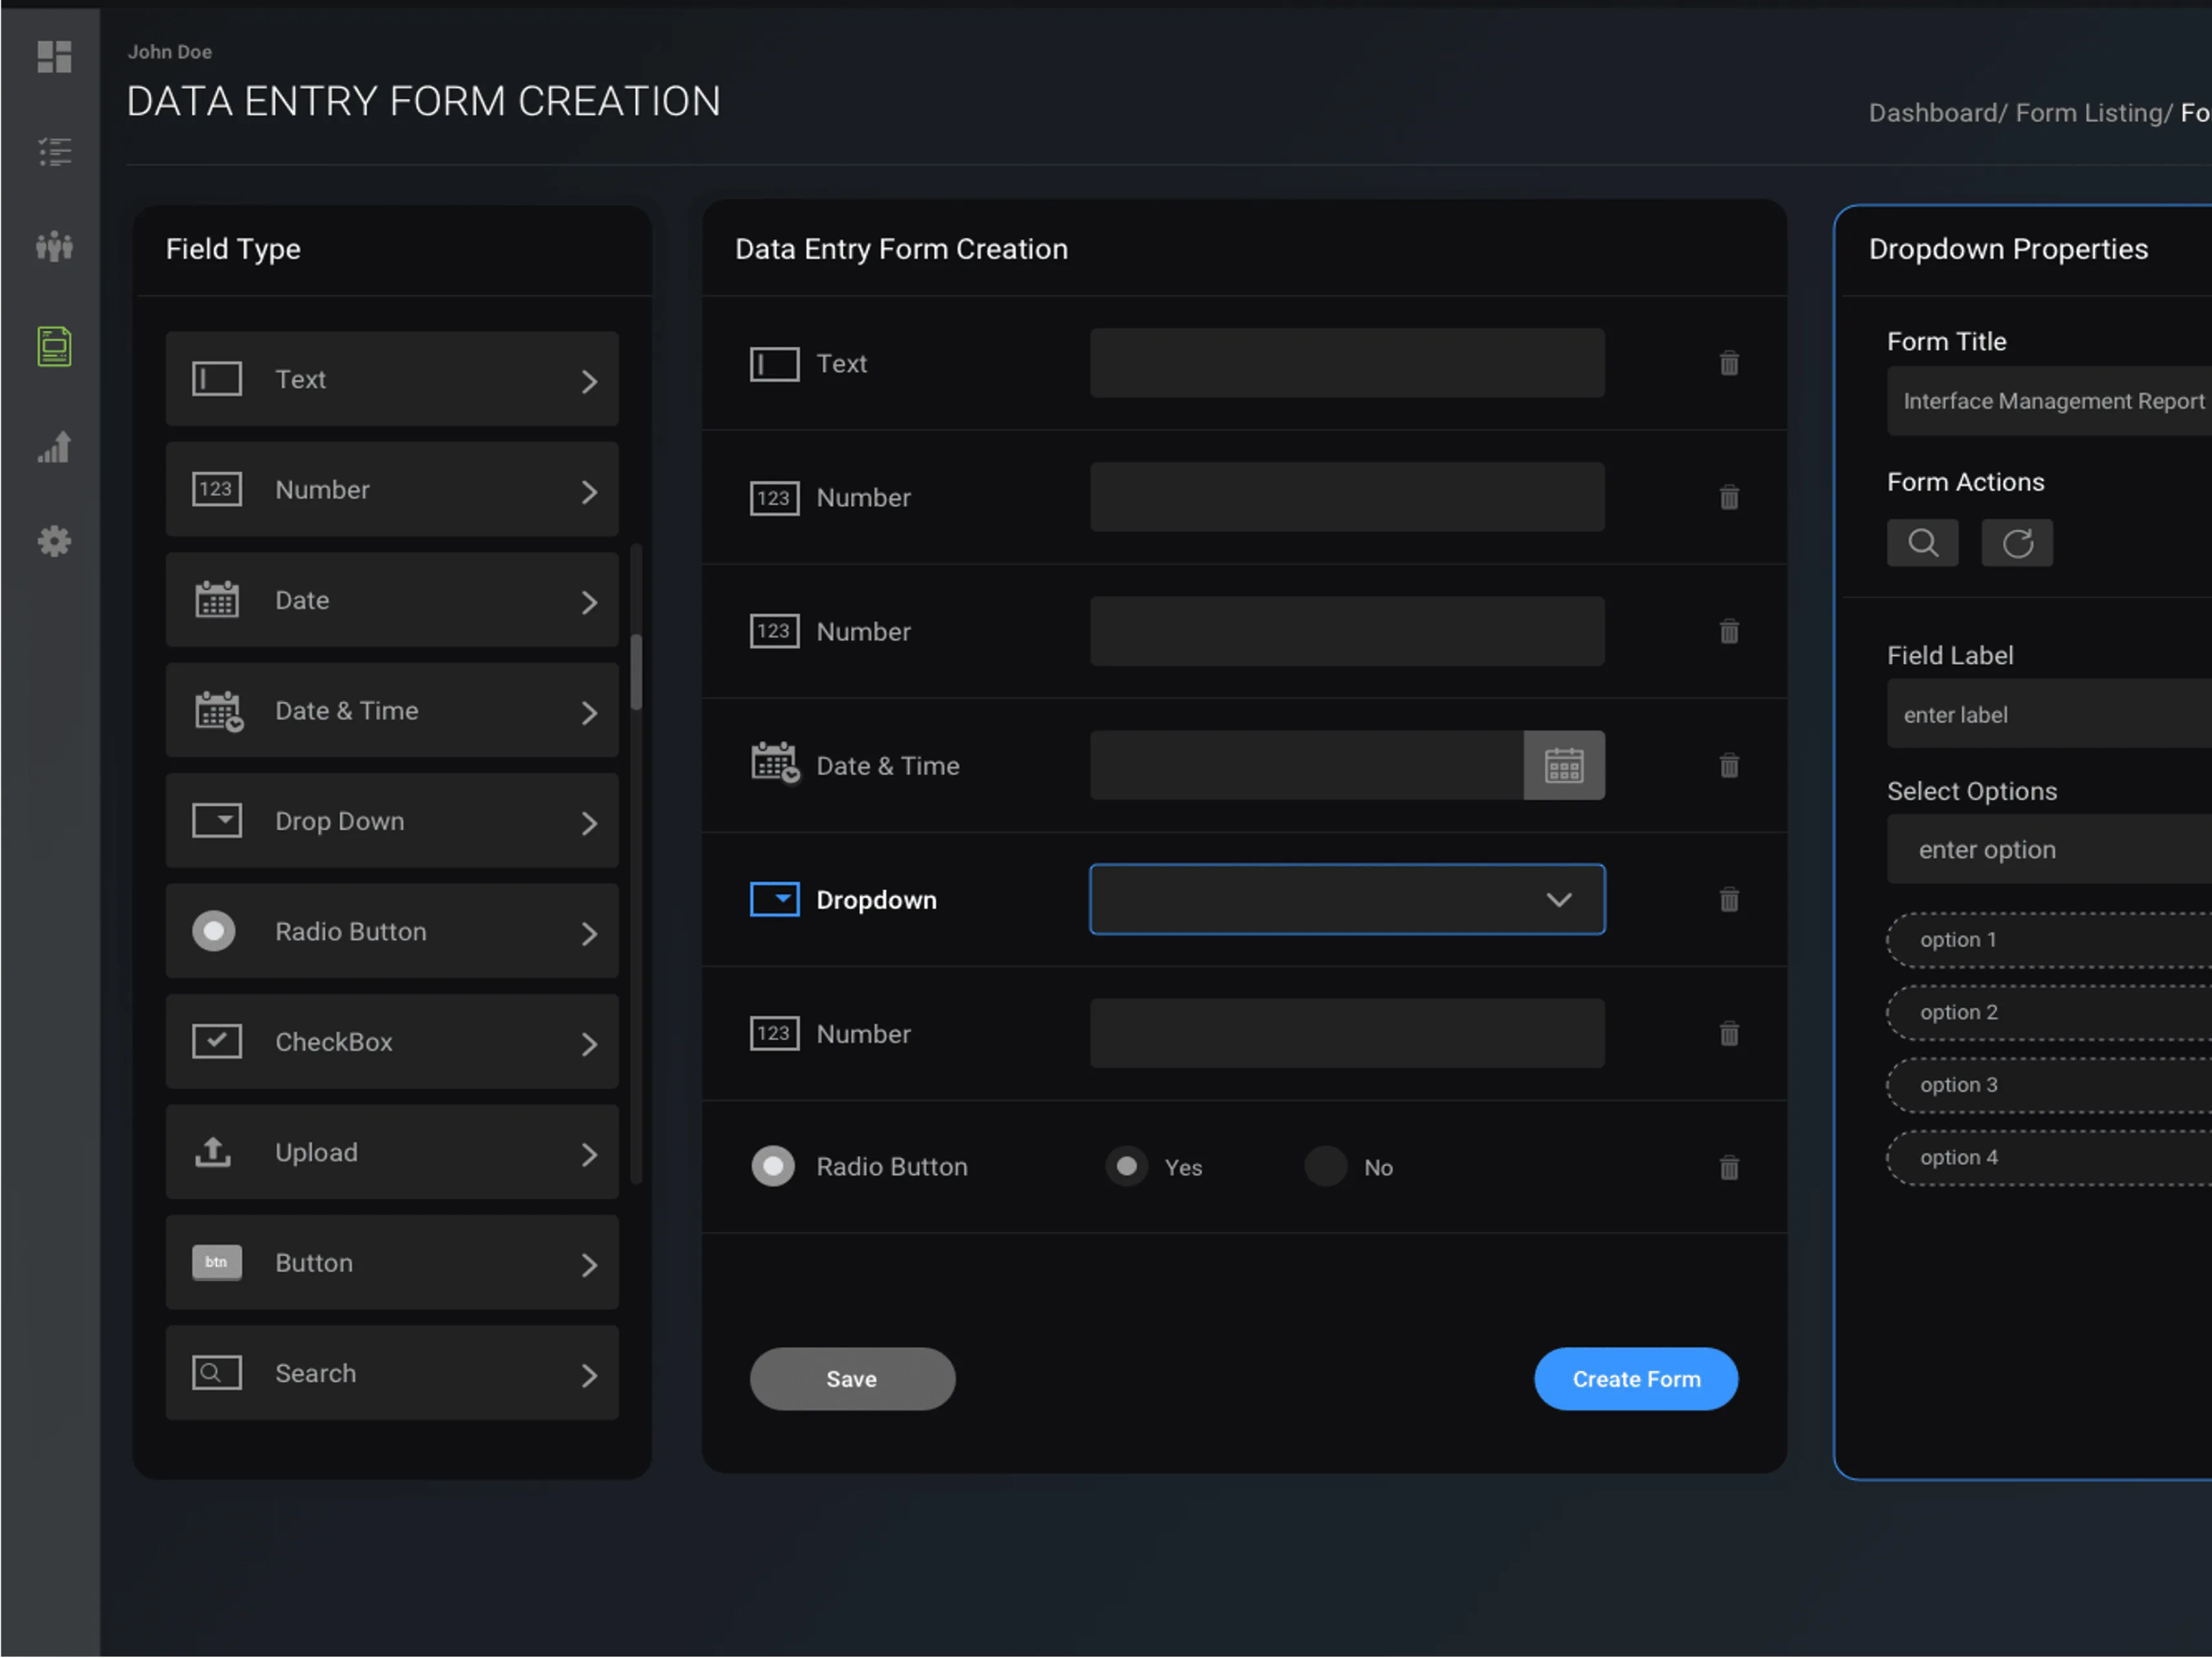The image size is (2212, 1658).
Task: Delete the Date & Time field row
Action: (1729, 765)
